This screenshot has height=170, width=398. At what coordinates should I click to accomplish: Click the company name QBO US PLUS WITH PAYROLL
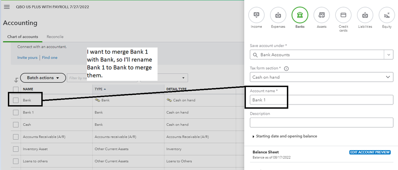pos(52,7)
